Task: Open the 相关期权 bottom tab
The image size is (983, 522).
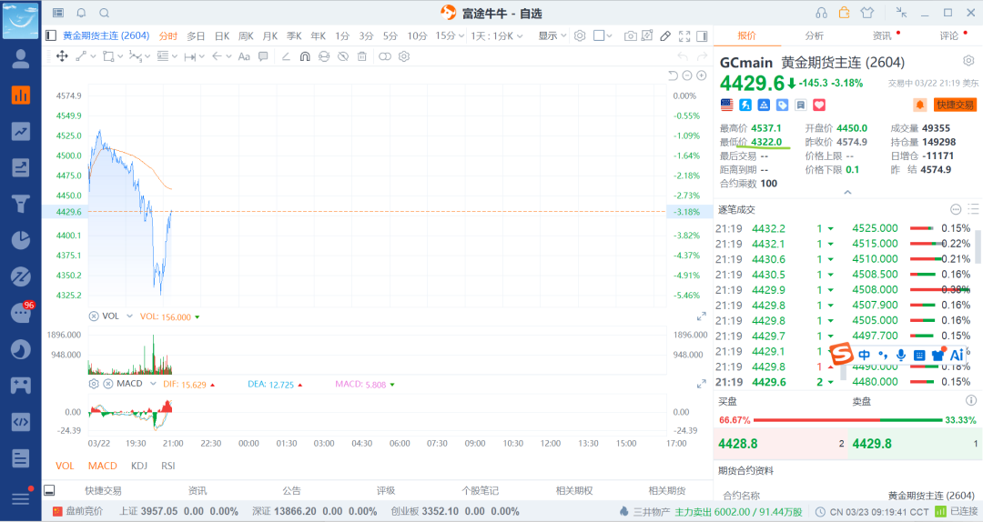Action: (574, 491)
